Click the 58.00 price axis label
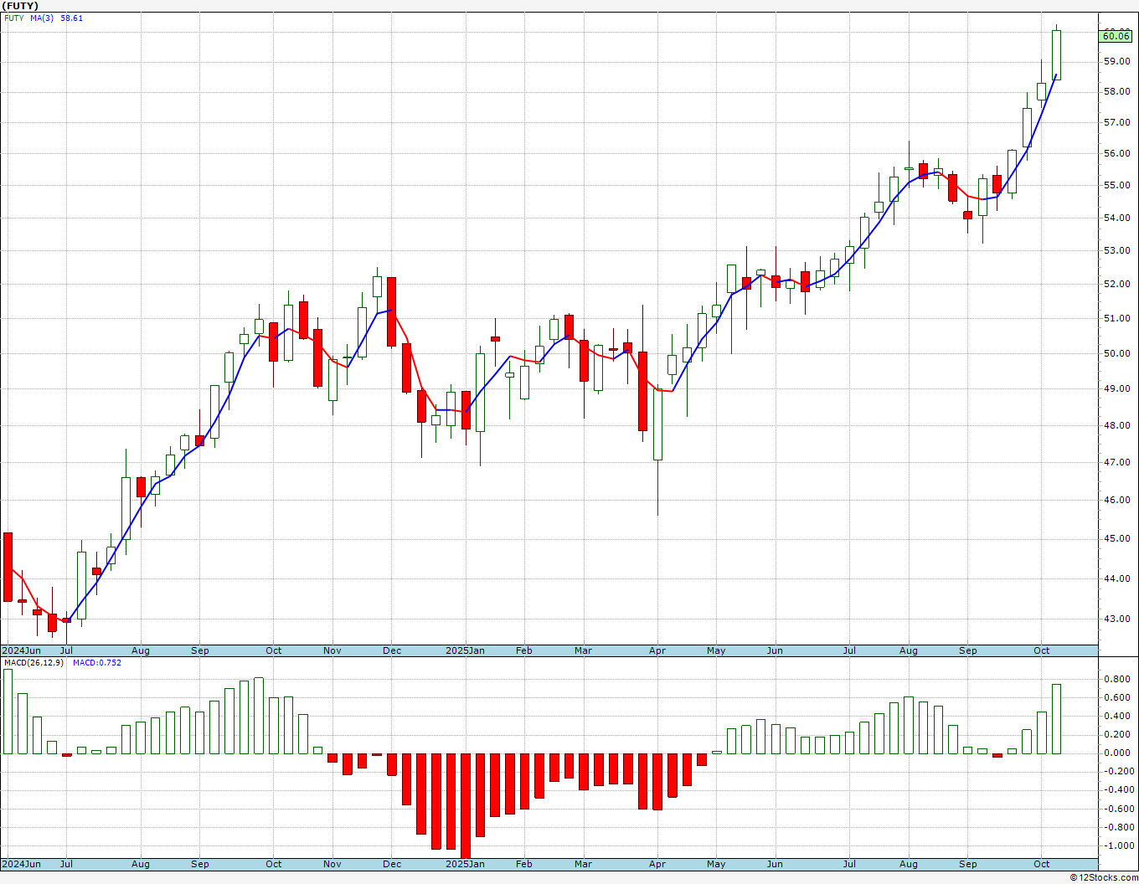 tap(1116, 92)
